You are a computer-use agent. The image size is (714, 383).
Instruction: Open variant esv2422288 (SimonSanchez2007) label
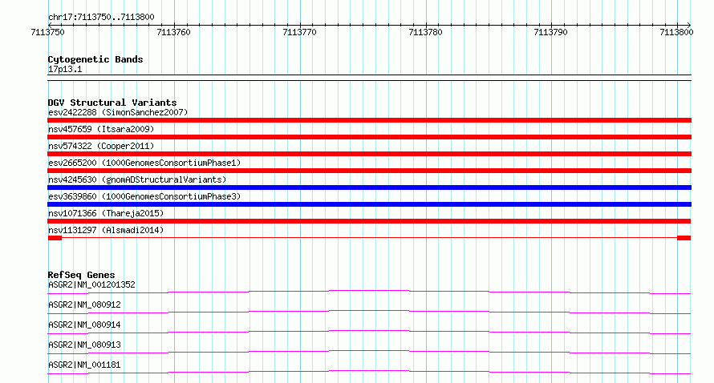coord(118,112)
